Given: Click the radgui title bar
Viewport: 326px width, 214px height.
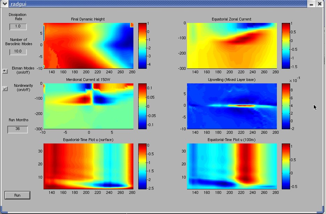Looking at the screenshot, I should (x=157, y=4).
